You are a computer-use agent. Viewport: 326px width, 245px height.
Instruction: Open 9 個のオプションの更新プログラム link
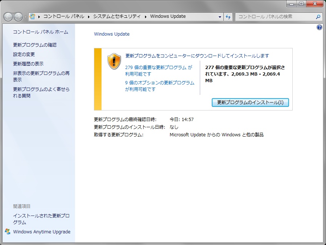click(x=160, y=86)
